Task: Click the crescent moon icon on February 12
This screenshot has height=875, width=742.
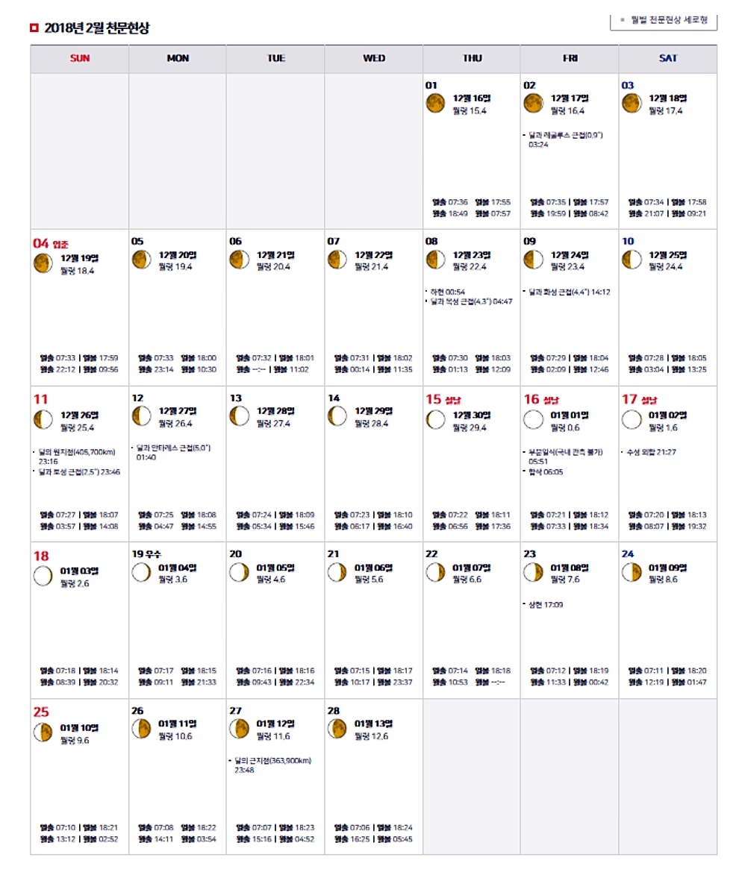Action: click(141, 415)
